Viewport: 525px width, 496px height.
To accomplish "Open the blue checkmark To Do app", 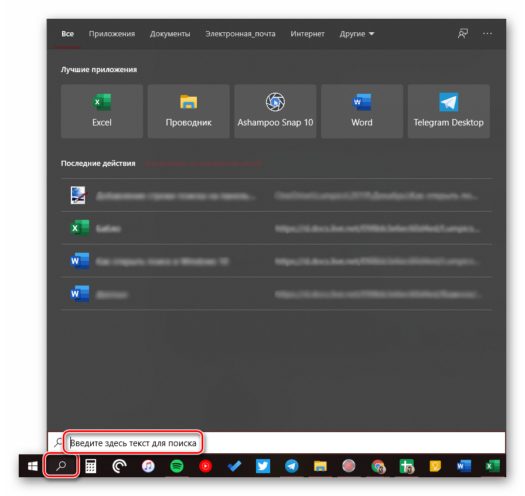I will (234, 466).
